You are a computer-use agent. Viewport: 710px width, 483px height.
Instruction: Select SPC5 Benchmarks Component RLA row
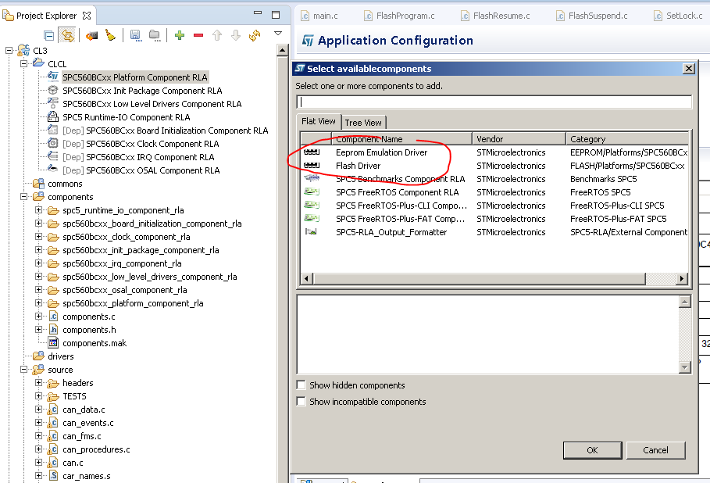[x=494, y=178]
